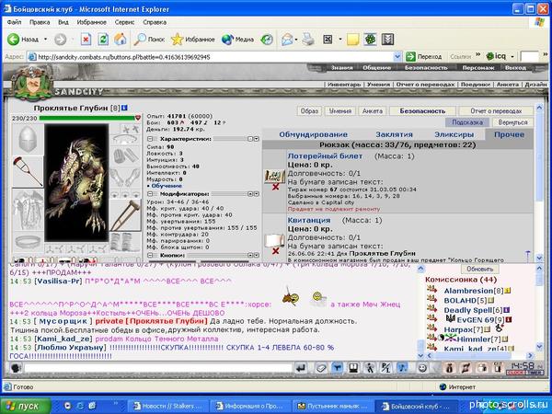The width and height of the screenshot is (552, 414).
Task: Click the IE Refresh button
Action: click(103, 39)
